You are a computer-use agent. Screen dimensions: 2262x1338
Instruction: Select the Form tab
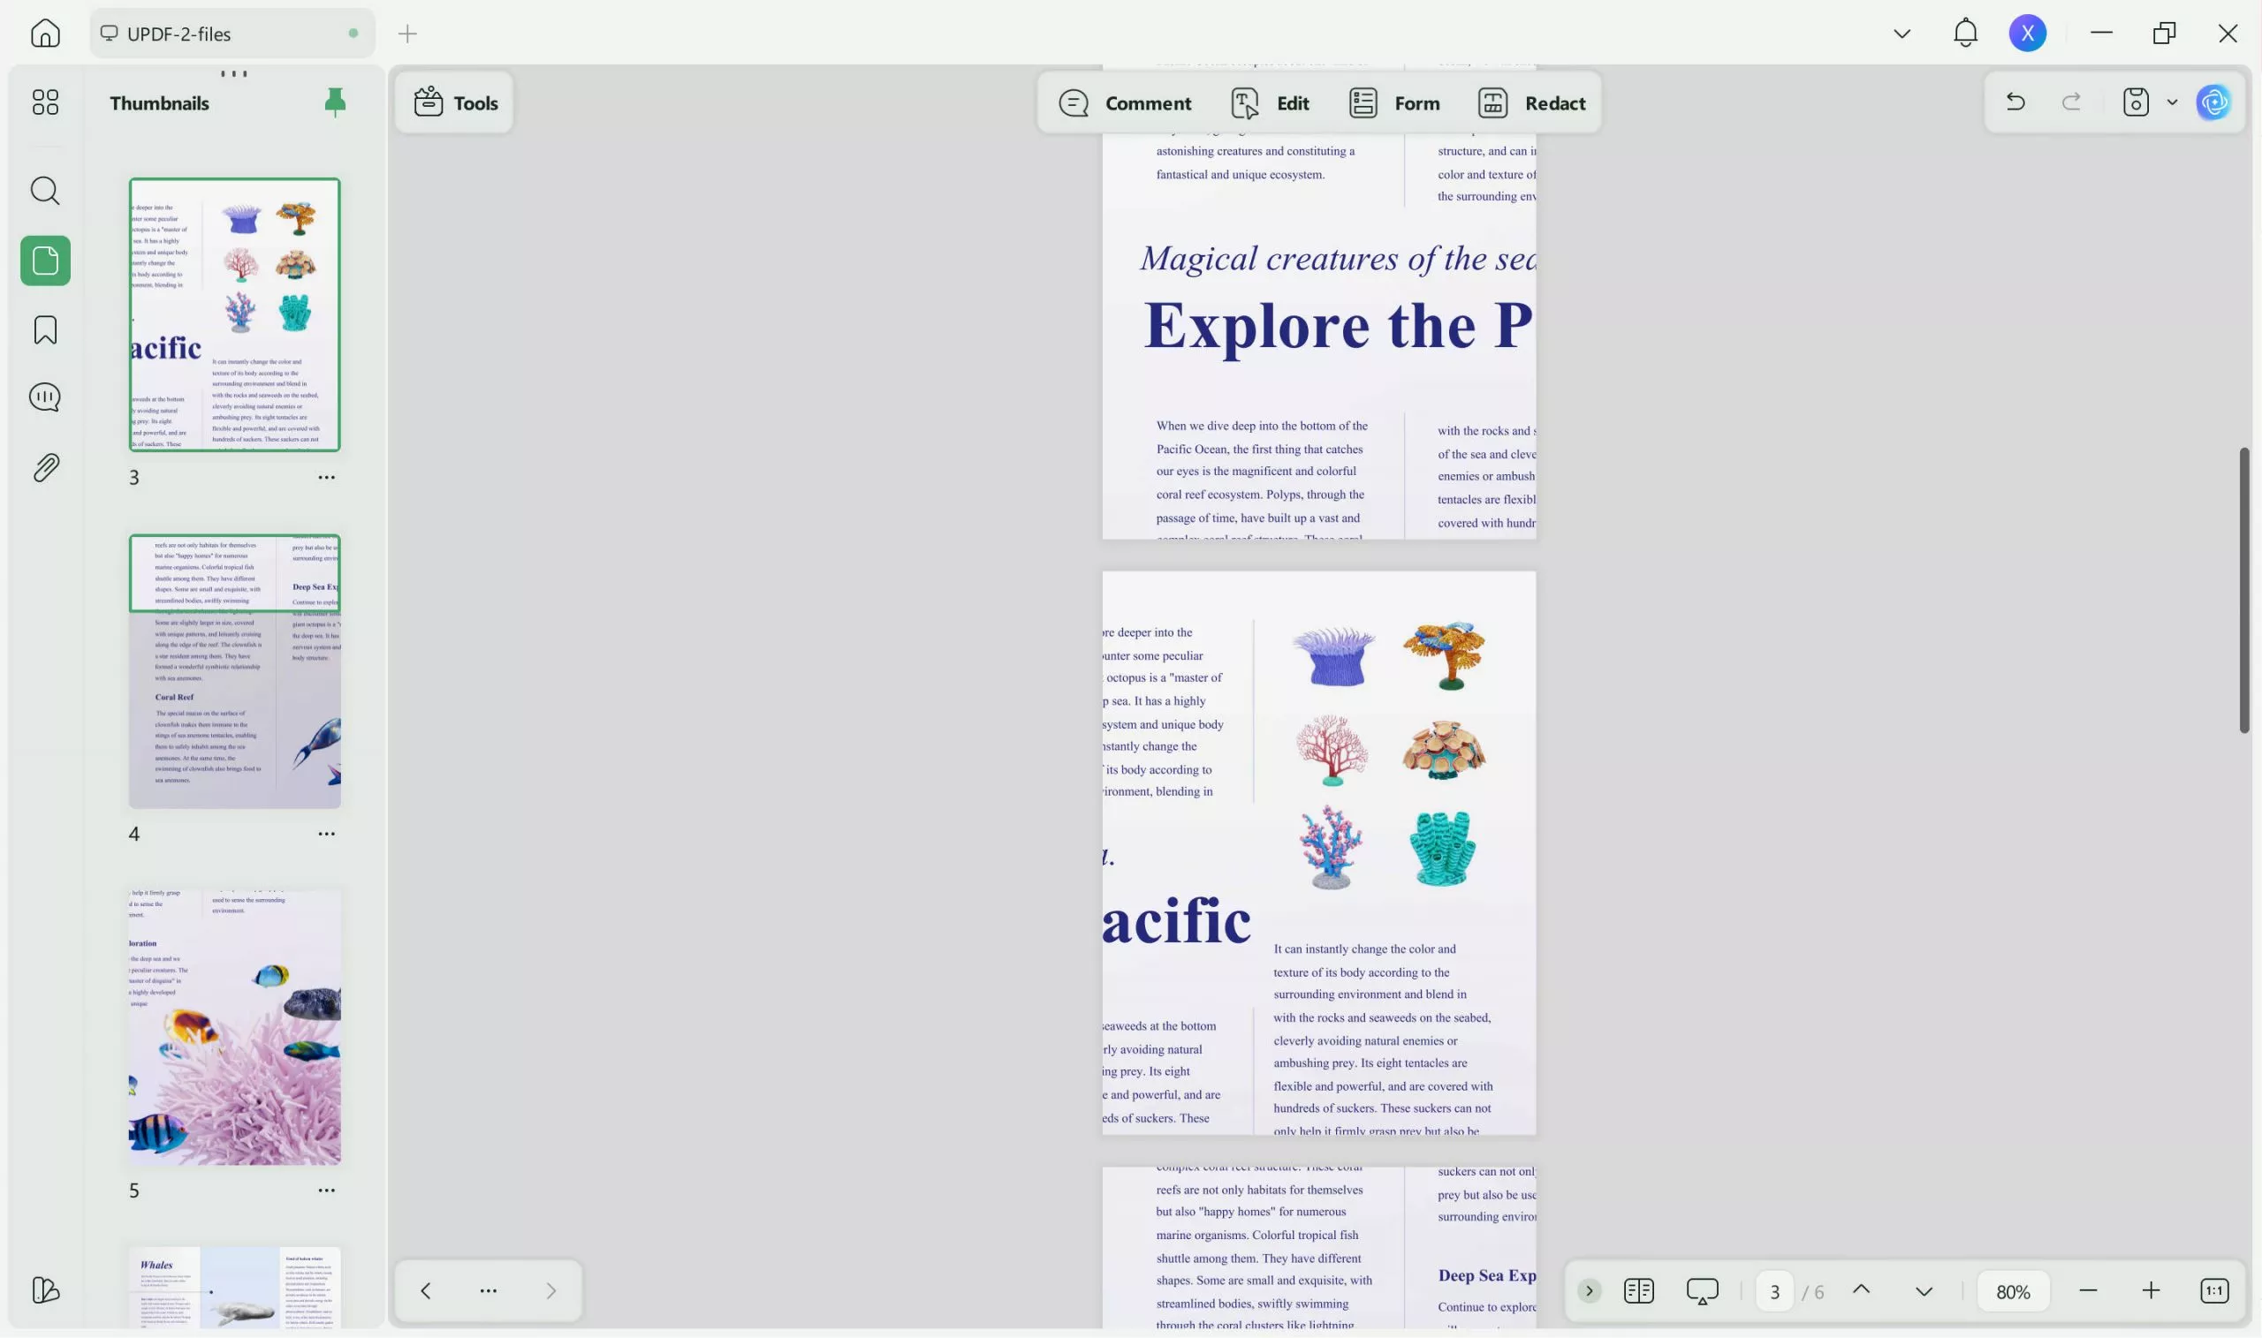tap(1393, 102)
